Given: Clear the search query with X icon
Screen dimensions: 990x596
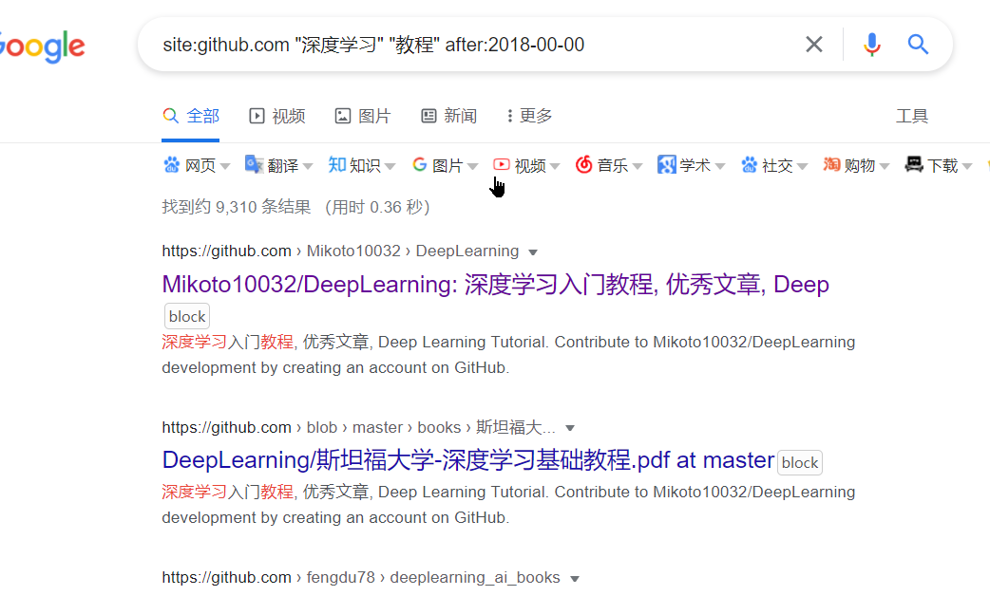Looking at the screenshot, I should point(814,45).
